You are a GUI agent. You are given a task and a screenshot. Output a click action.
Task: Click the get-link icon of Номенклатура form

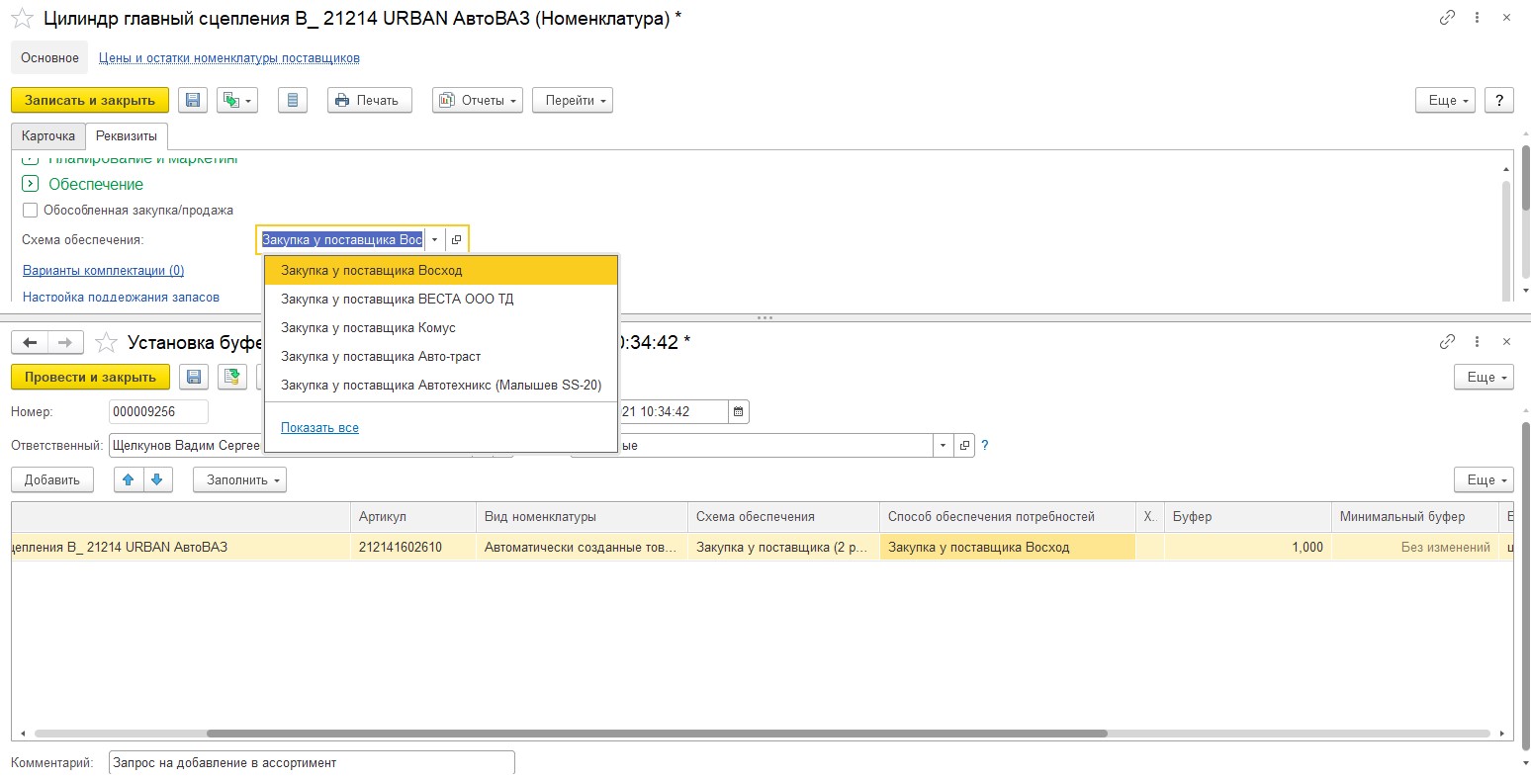(1447, 18)
